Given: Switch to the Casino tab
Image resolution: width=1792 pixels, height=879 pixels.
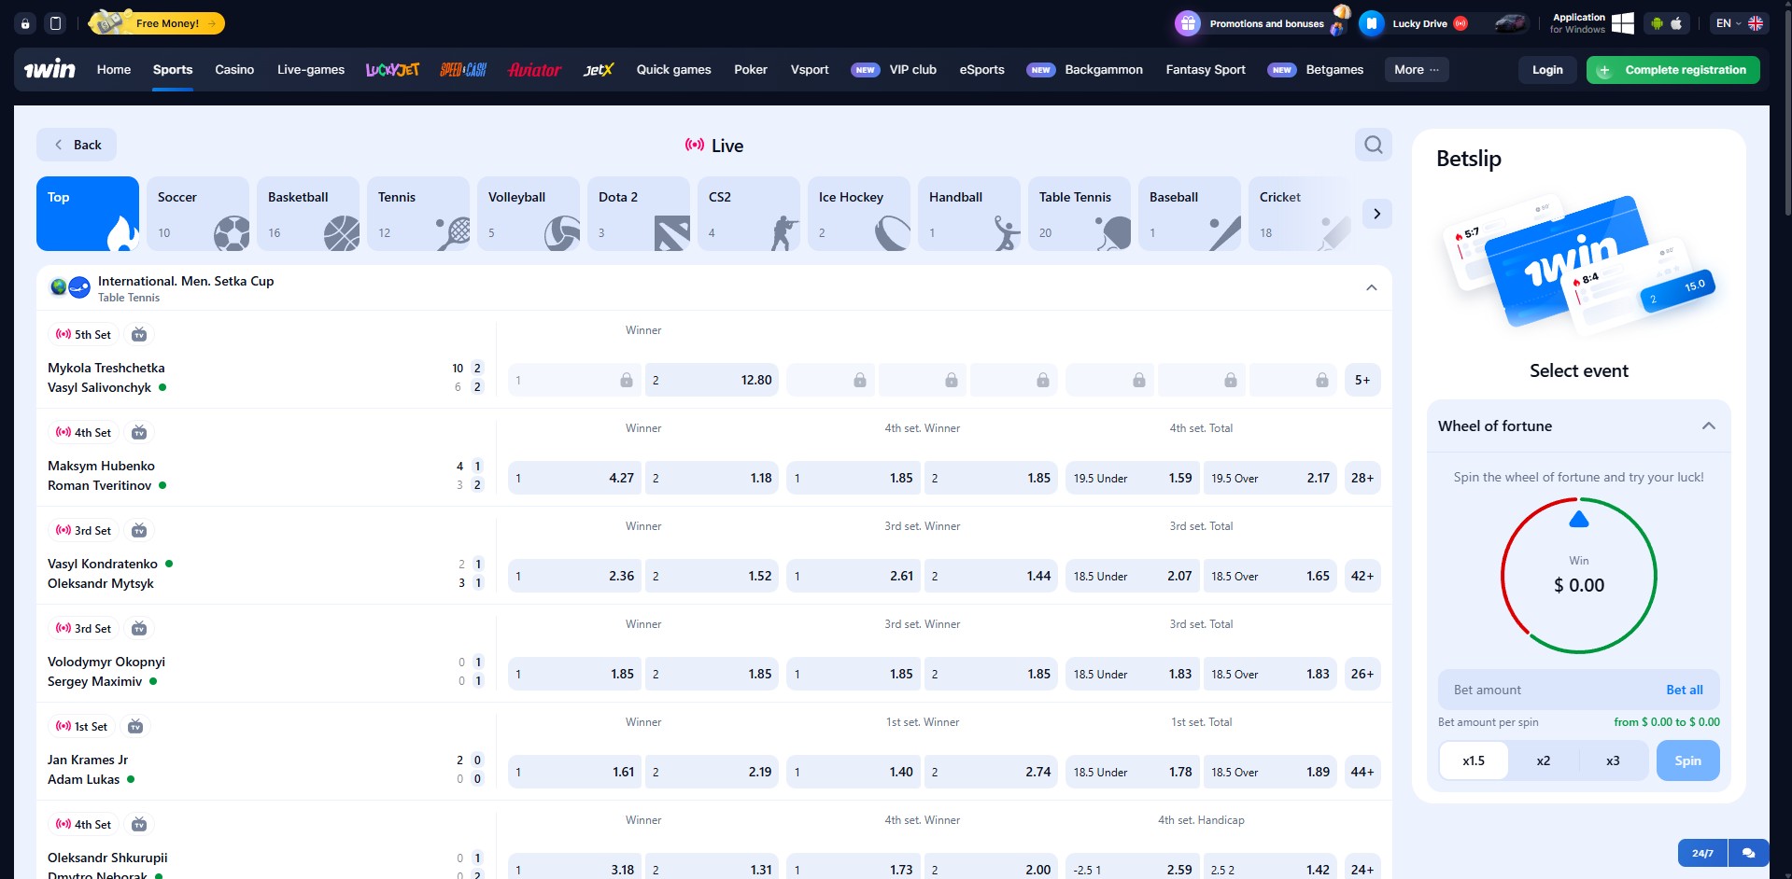Looking at the screenshot, I should [234, 69].
